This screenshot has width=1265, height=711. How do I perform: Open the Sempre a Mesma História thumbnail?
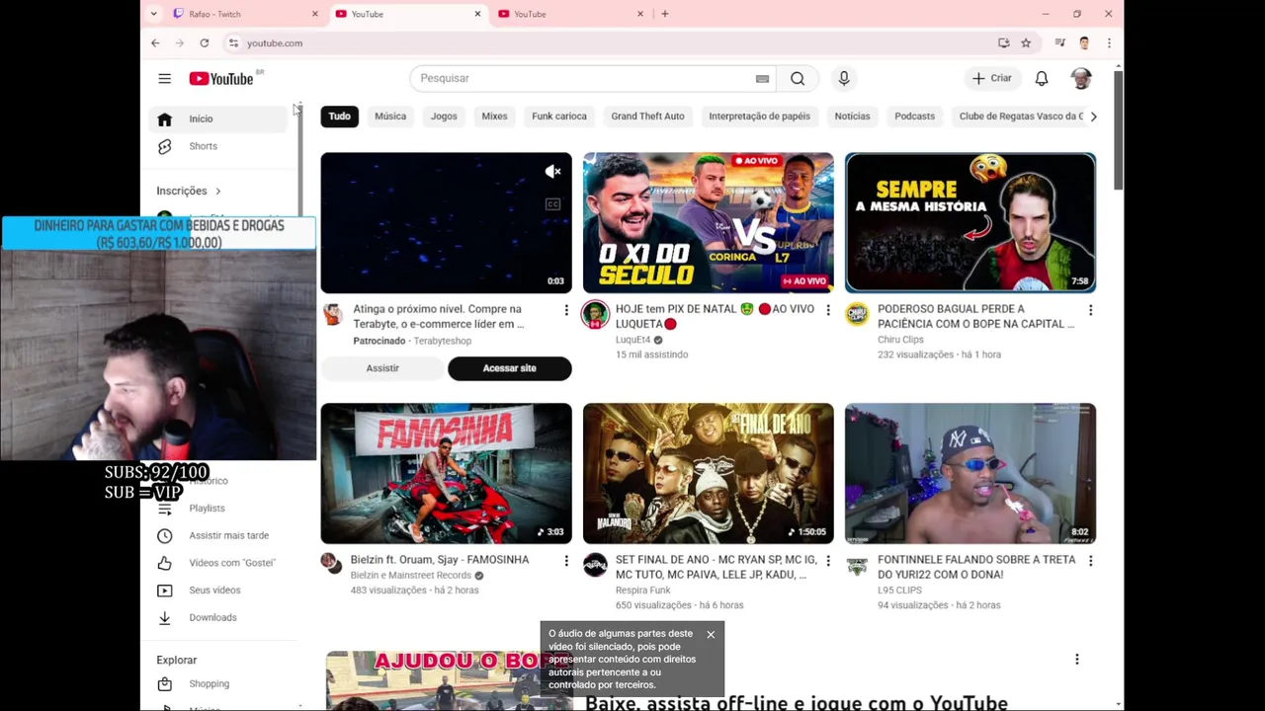[970, 222]
